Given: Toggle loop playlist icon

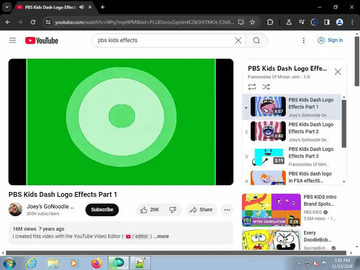Looking at the screenshot, I should (252, 87).
